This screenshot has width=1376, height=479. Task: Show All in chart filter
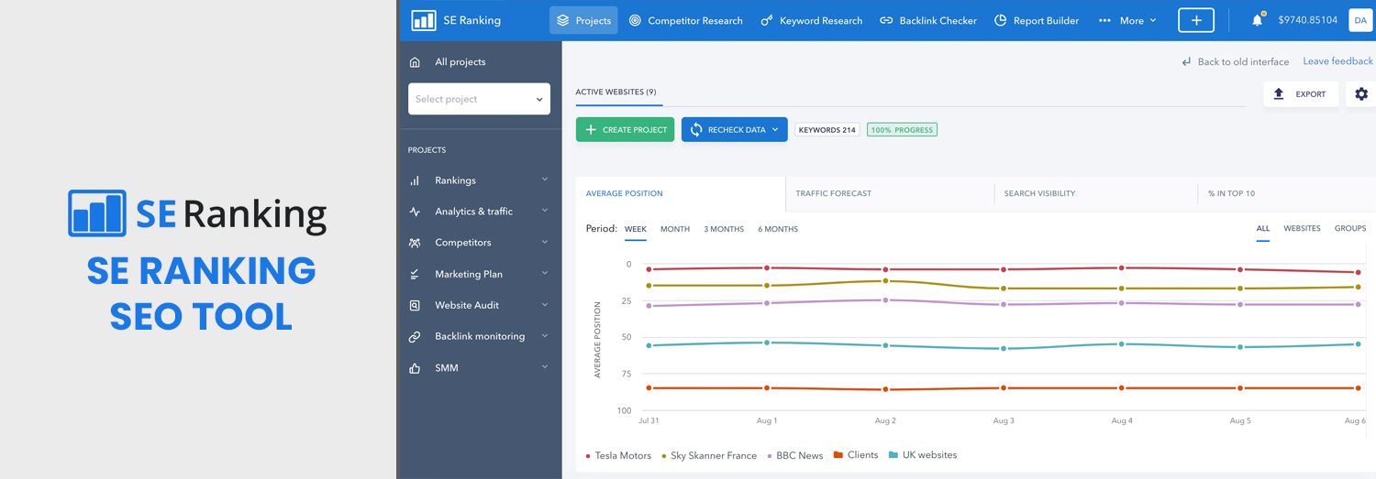tap(1263, 228)
